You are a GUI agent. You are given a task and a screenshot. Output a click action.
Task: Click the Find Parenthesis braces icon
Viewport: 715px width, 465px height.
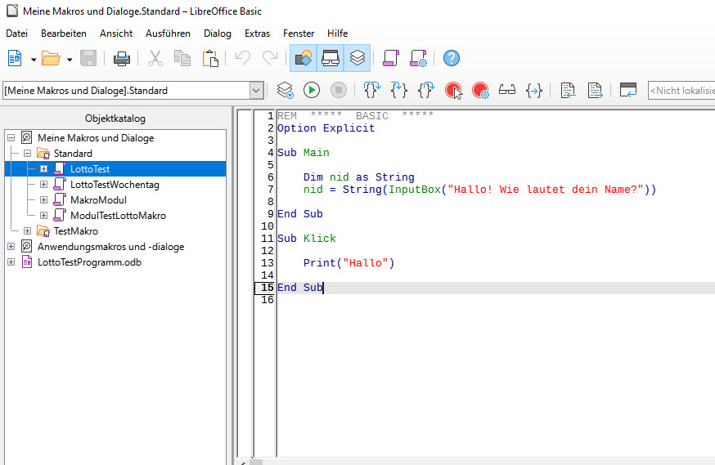pos(534,90)
